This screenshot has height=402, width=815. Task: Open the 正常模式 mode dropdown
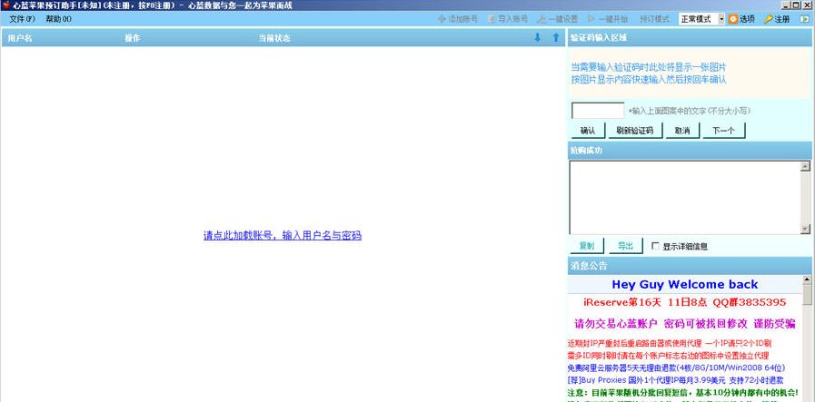point(721,18)
